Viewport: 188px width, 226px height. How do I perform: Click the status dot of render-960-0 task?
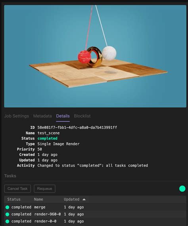tap(7, 214)
